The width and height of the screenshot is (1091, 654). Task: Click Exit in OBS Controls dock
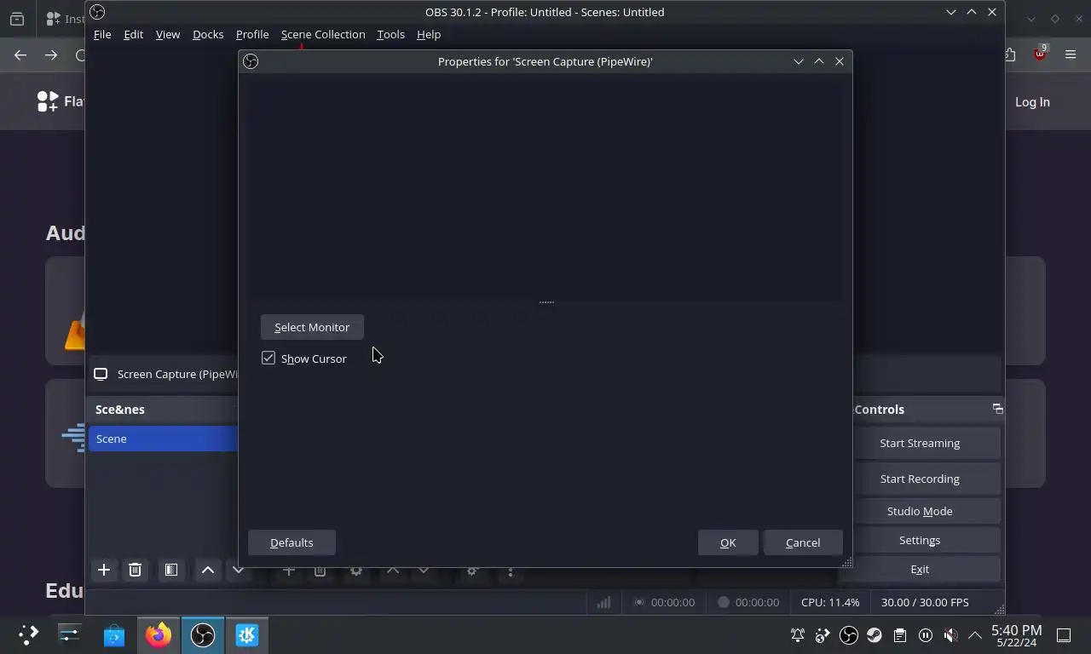pos(920,569)
